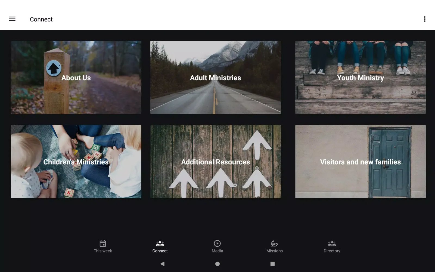Open the Youth Ministry tile
This screenshot has height=272, width=435.
coord(361,78)
